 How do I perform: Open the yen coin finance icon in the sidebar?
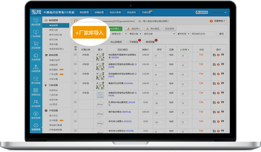(x=36, y=114)
